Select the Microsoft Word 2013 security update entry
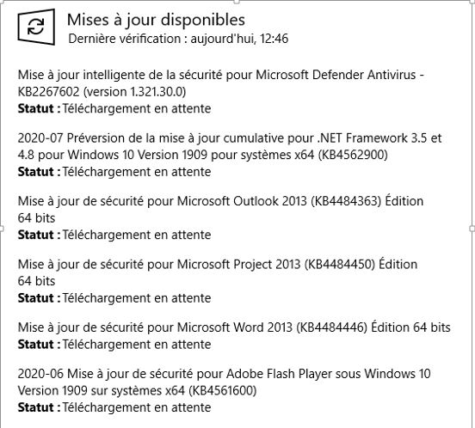 click(x=234, y=327)
